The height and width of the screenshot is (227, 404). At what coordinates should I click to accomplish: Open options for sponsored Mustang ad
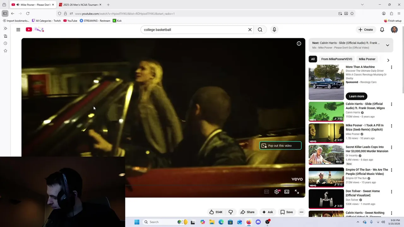coord(391,67)
